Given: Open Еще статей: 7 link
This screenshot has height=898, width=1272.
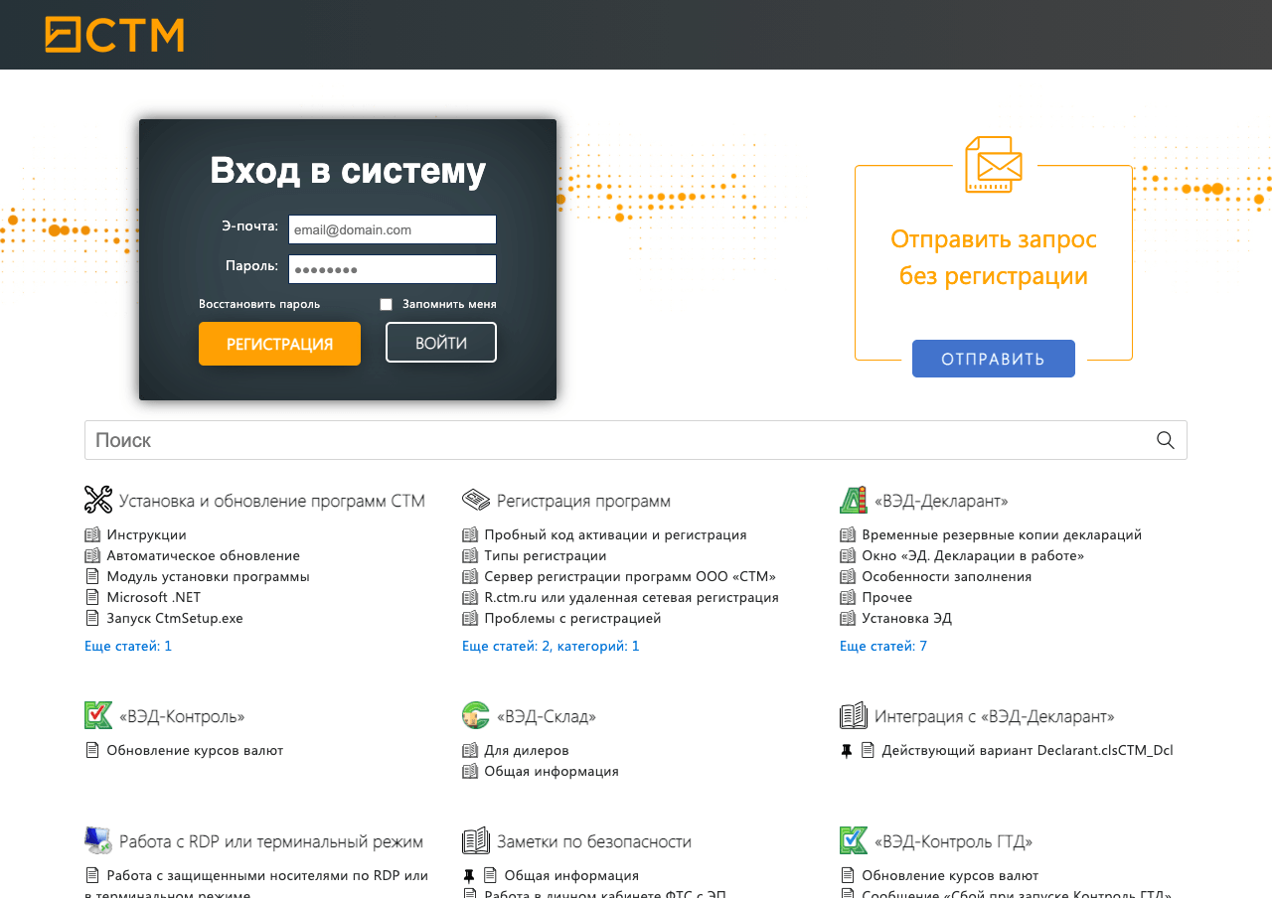Looking at the screenshot, I should (x=883, y=646).
